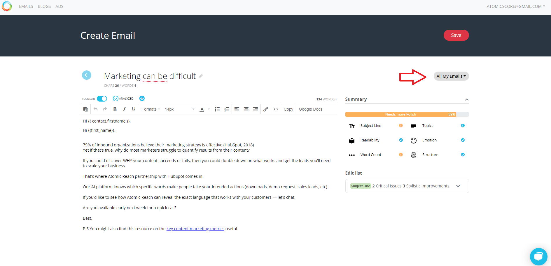This screenshot has width=551, height=266.
Task: Edit email title with pencil icon
Action: [x=201, y=76]
